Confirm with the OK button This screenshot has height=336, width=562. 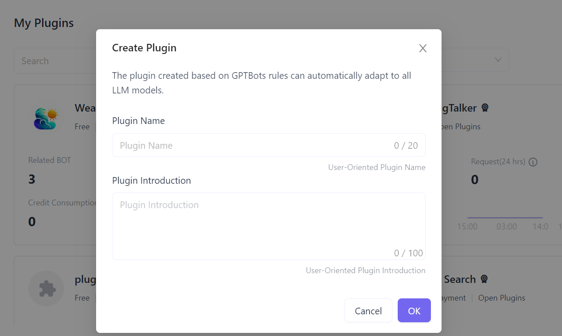[x=414, y=311]
